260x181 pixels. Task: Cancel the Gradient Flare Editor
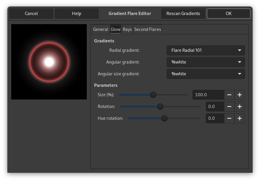click(x=31, y=13)
